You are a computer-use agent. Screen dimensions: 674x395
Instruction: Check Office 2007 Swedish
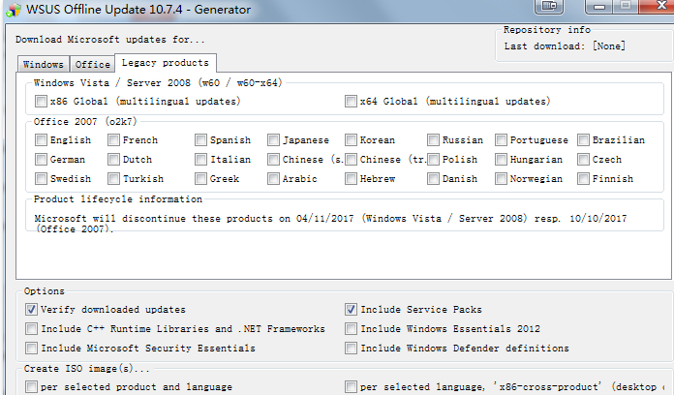tap(41, 179)
